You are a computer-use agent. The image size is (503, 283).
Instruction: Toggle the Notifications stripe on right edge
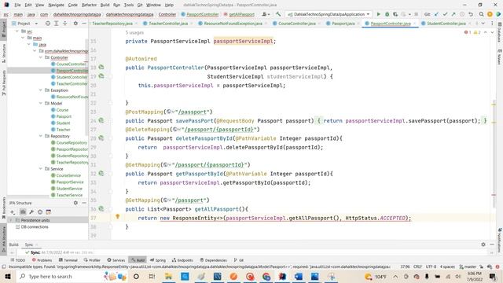tap(500, 241)
